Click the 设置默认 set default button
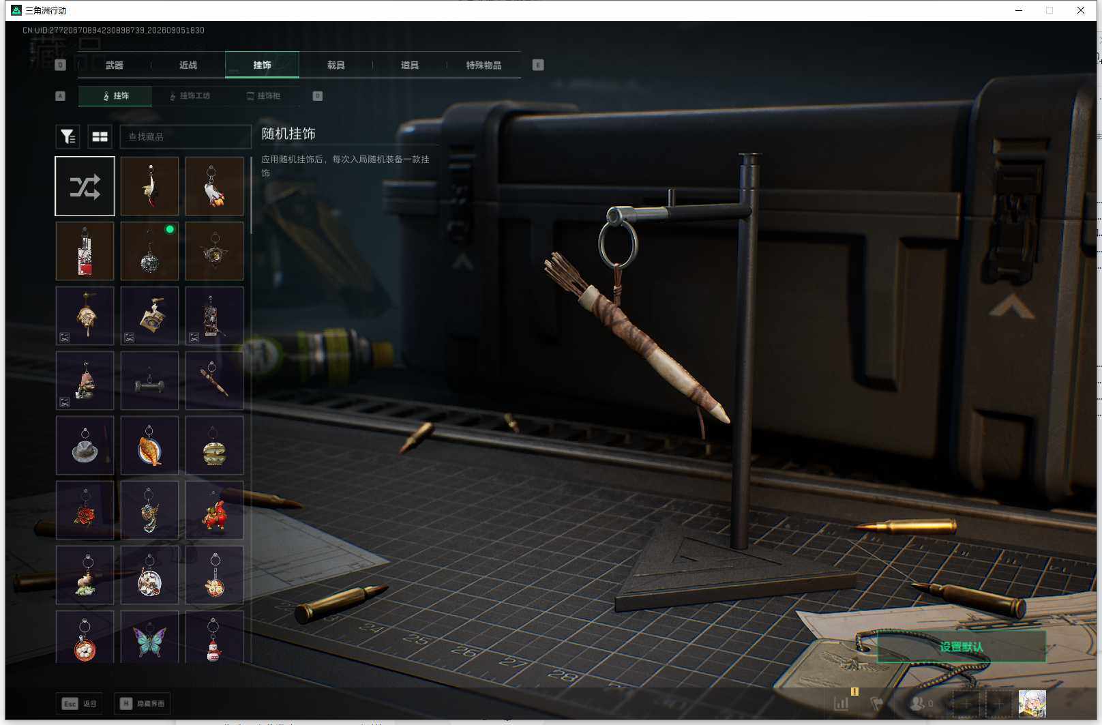The height and width of the screenshot is (725, 1102). click(962, 647)
